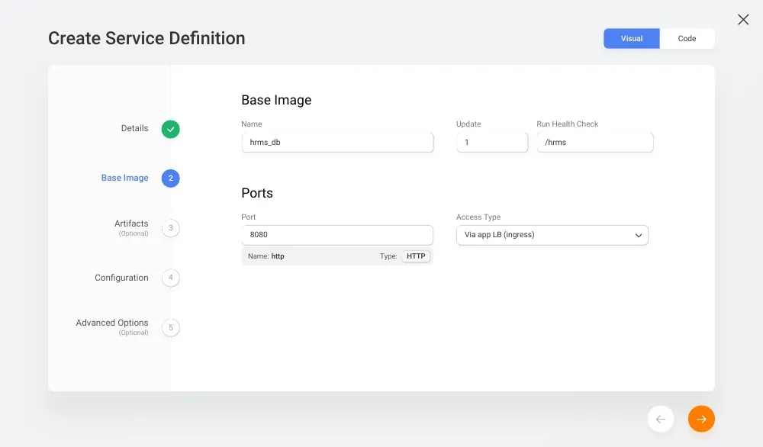Viewport: 763px width, 447px height.
Task: Proceed with the orange next arrow button
Action: (701, 419)
